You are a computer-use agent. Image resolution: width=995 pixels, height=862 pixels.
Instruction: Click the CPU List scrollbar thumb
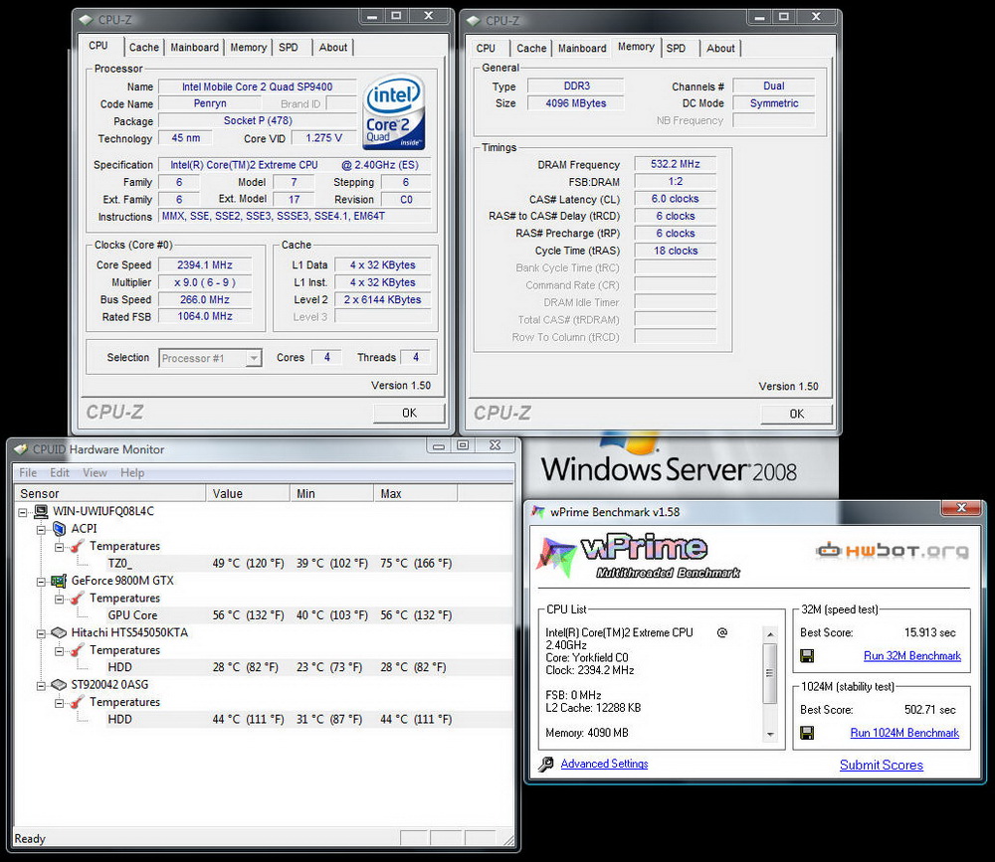770,673
